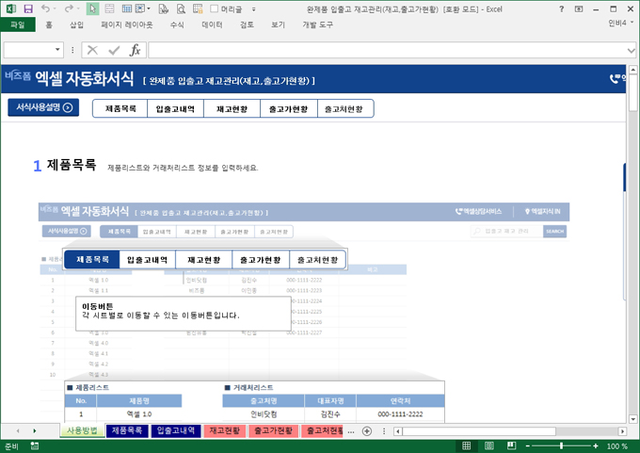The height and width of the screenshot is (453, 640).
Task: Open the 개발 도구 ribbon tab
Action: tap(317, 24)
